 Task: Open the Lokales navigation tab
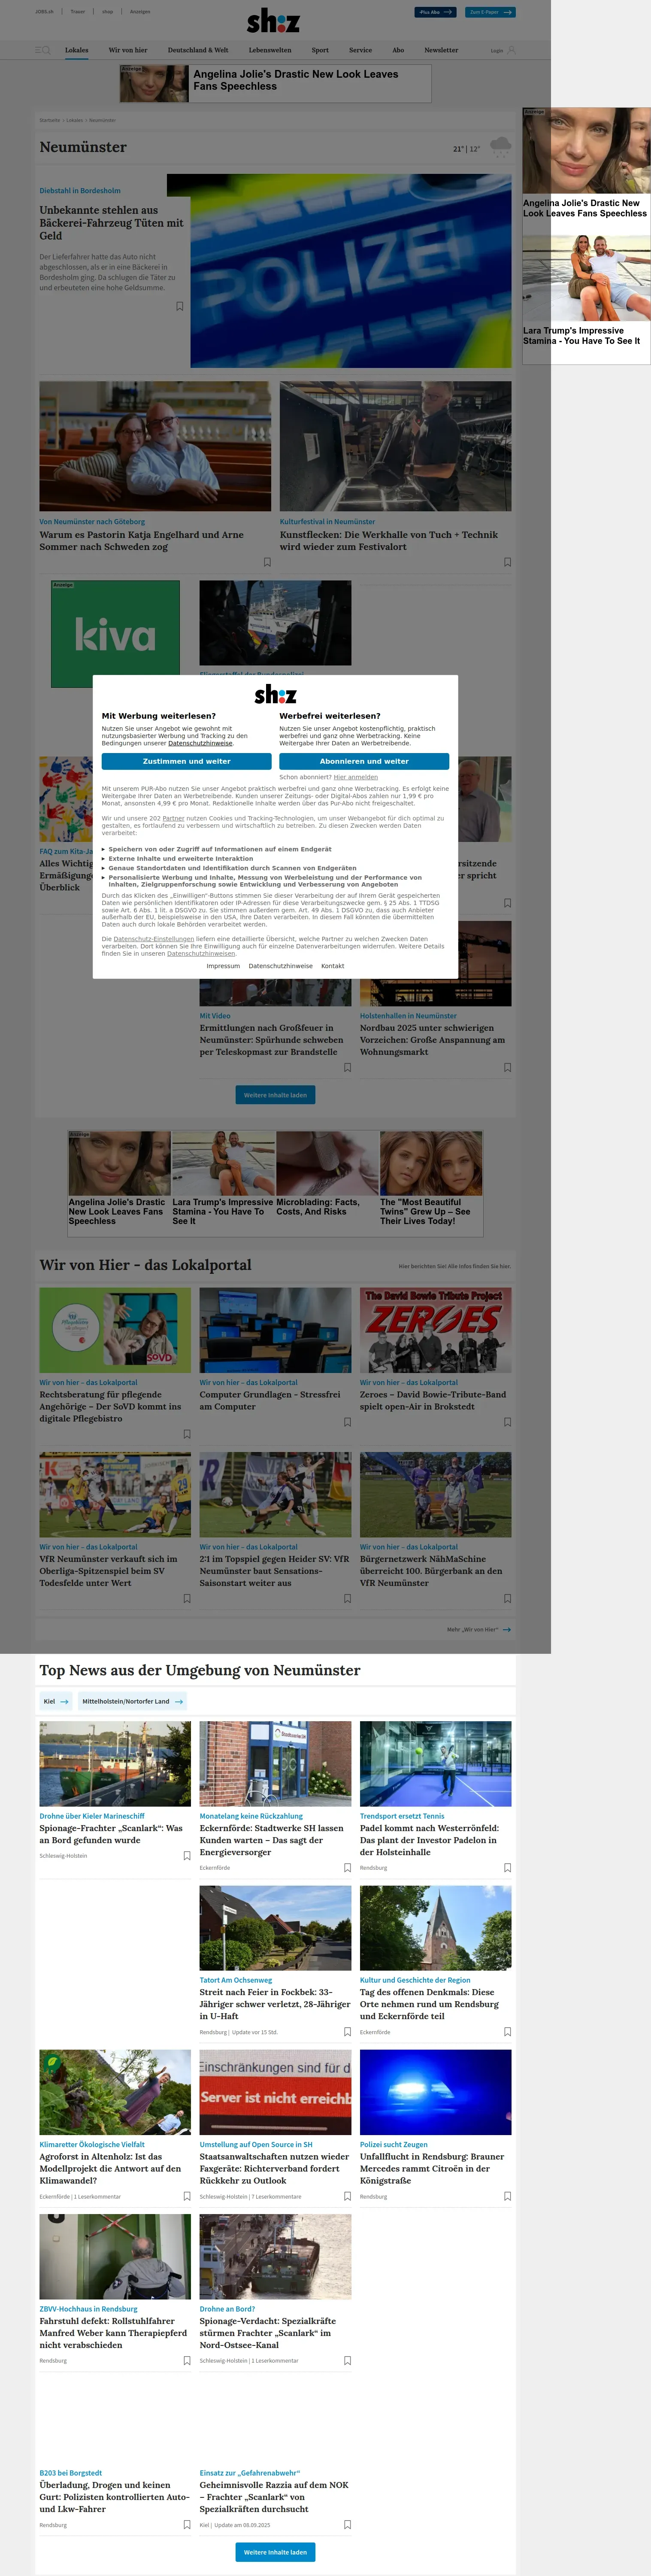[x=77, y=50]
